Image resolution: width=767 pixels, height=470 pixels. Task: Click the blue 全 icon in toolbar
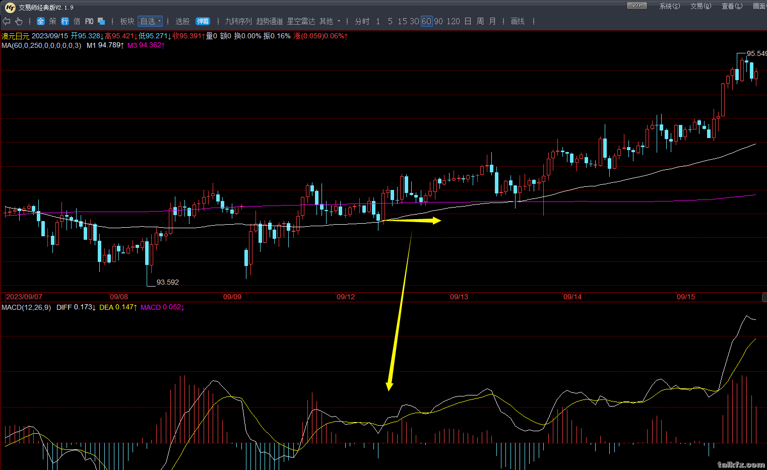(x=41, y=21)
